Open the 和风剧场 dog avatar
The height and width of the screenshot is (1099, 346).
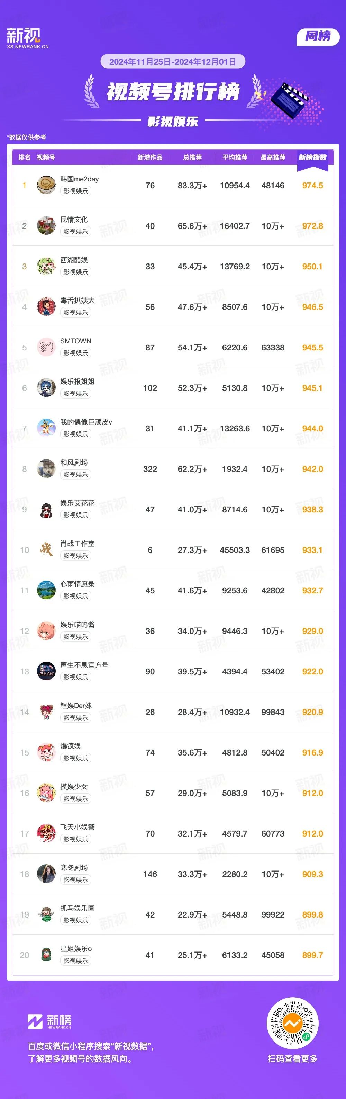[46, 469]
